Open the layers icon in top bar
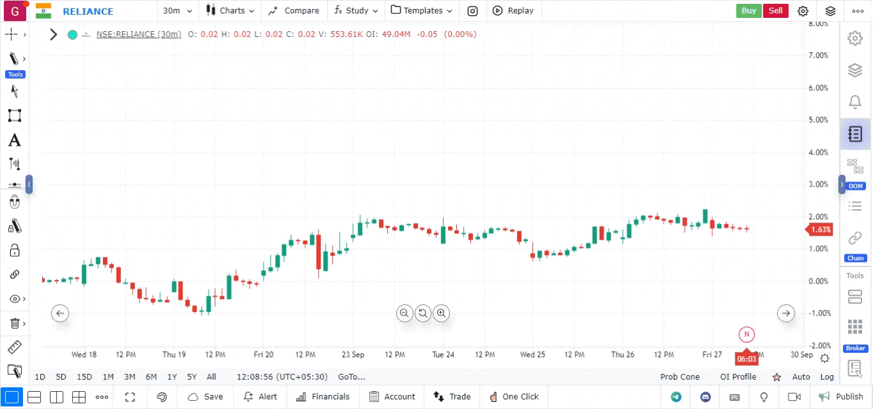Image resolution: width=873 pixels, height=409 pixels. [x=830, y=11]
